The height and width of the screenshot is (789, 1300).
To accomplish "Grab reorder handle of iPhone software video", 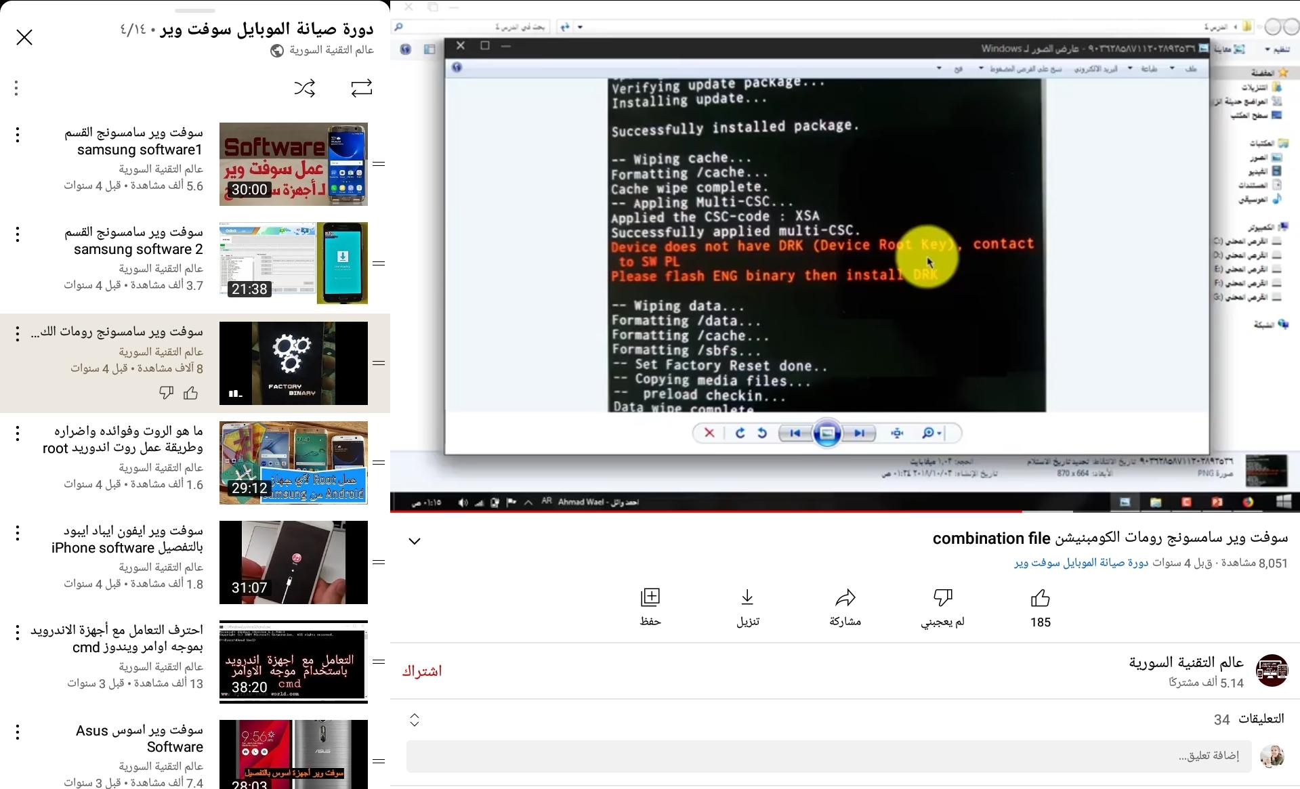I will click(x=379, y=562).
